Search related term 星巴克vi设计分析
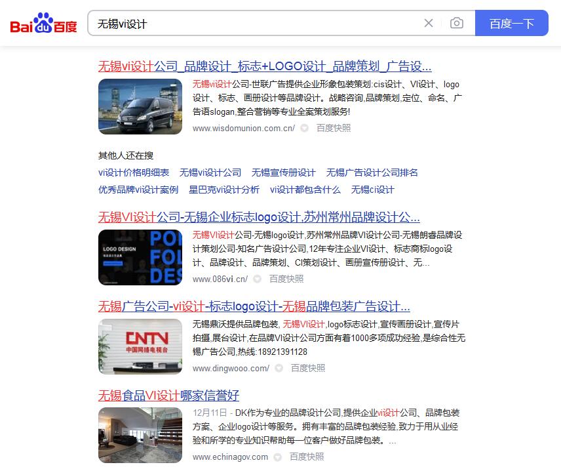Image resolution: width=561 pixels, height=469 pixels. [x=224, y=190]
